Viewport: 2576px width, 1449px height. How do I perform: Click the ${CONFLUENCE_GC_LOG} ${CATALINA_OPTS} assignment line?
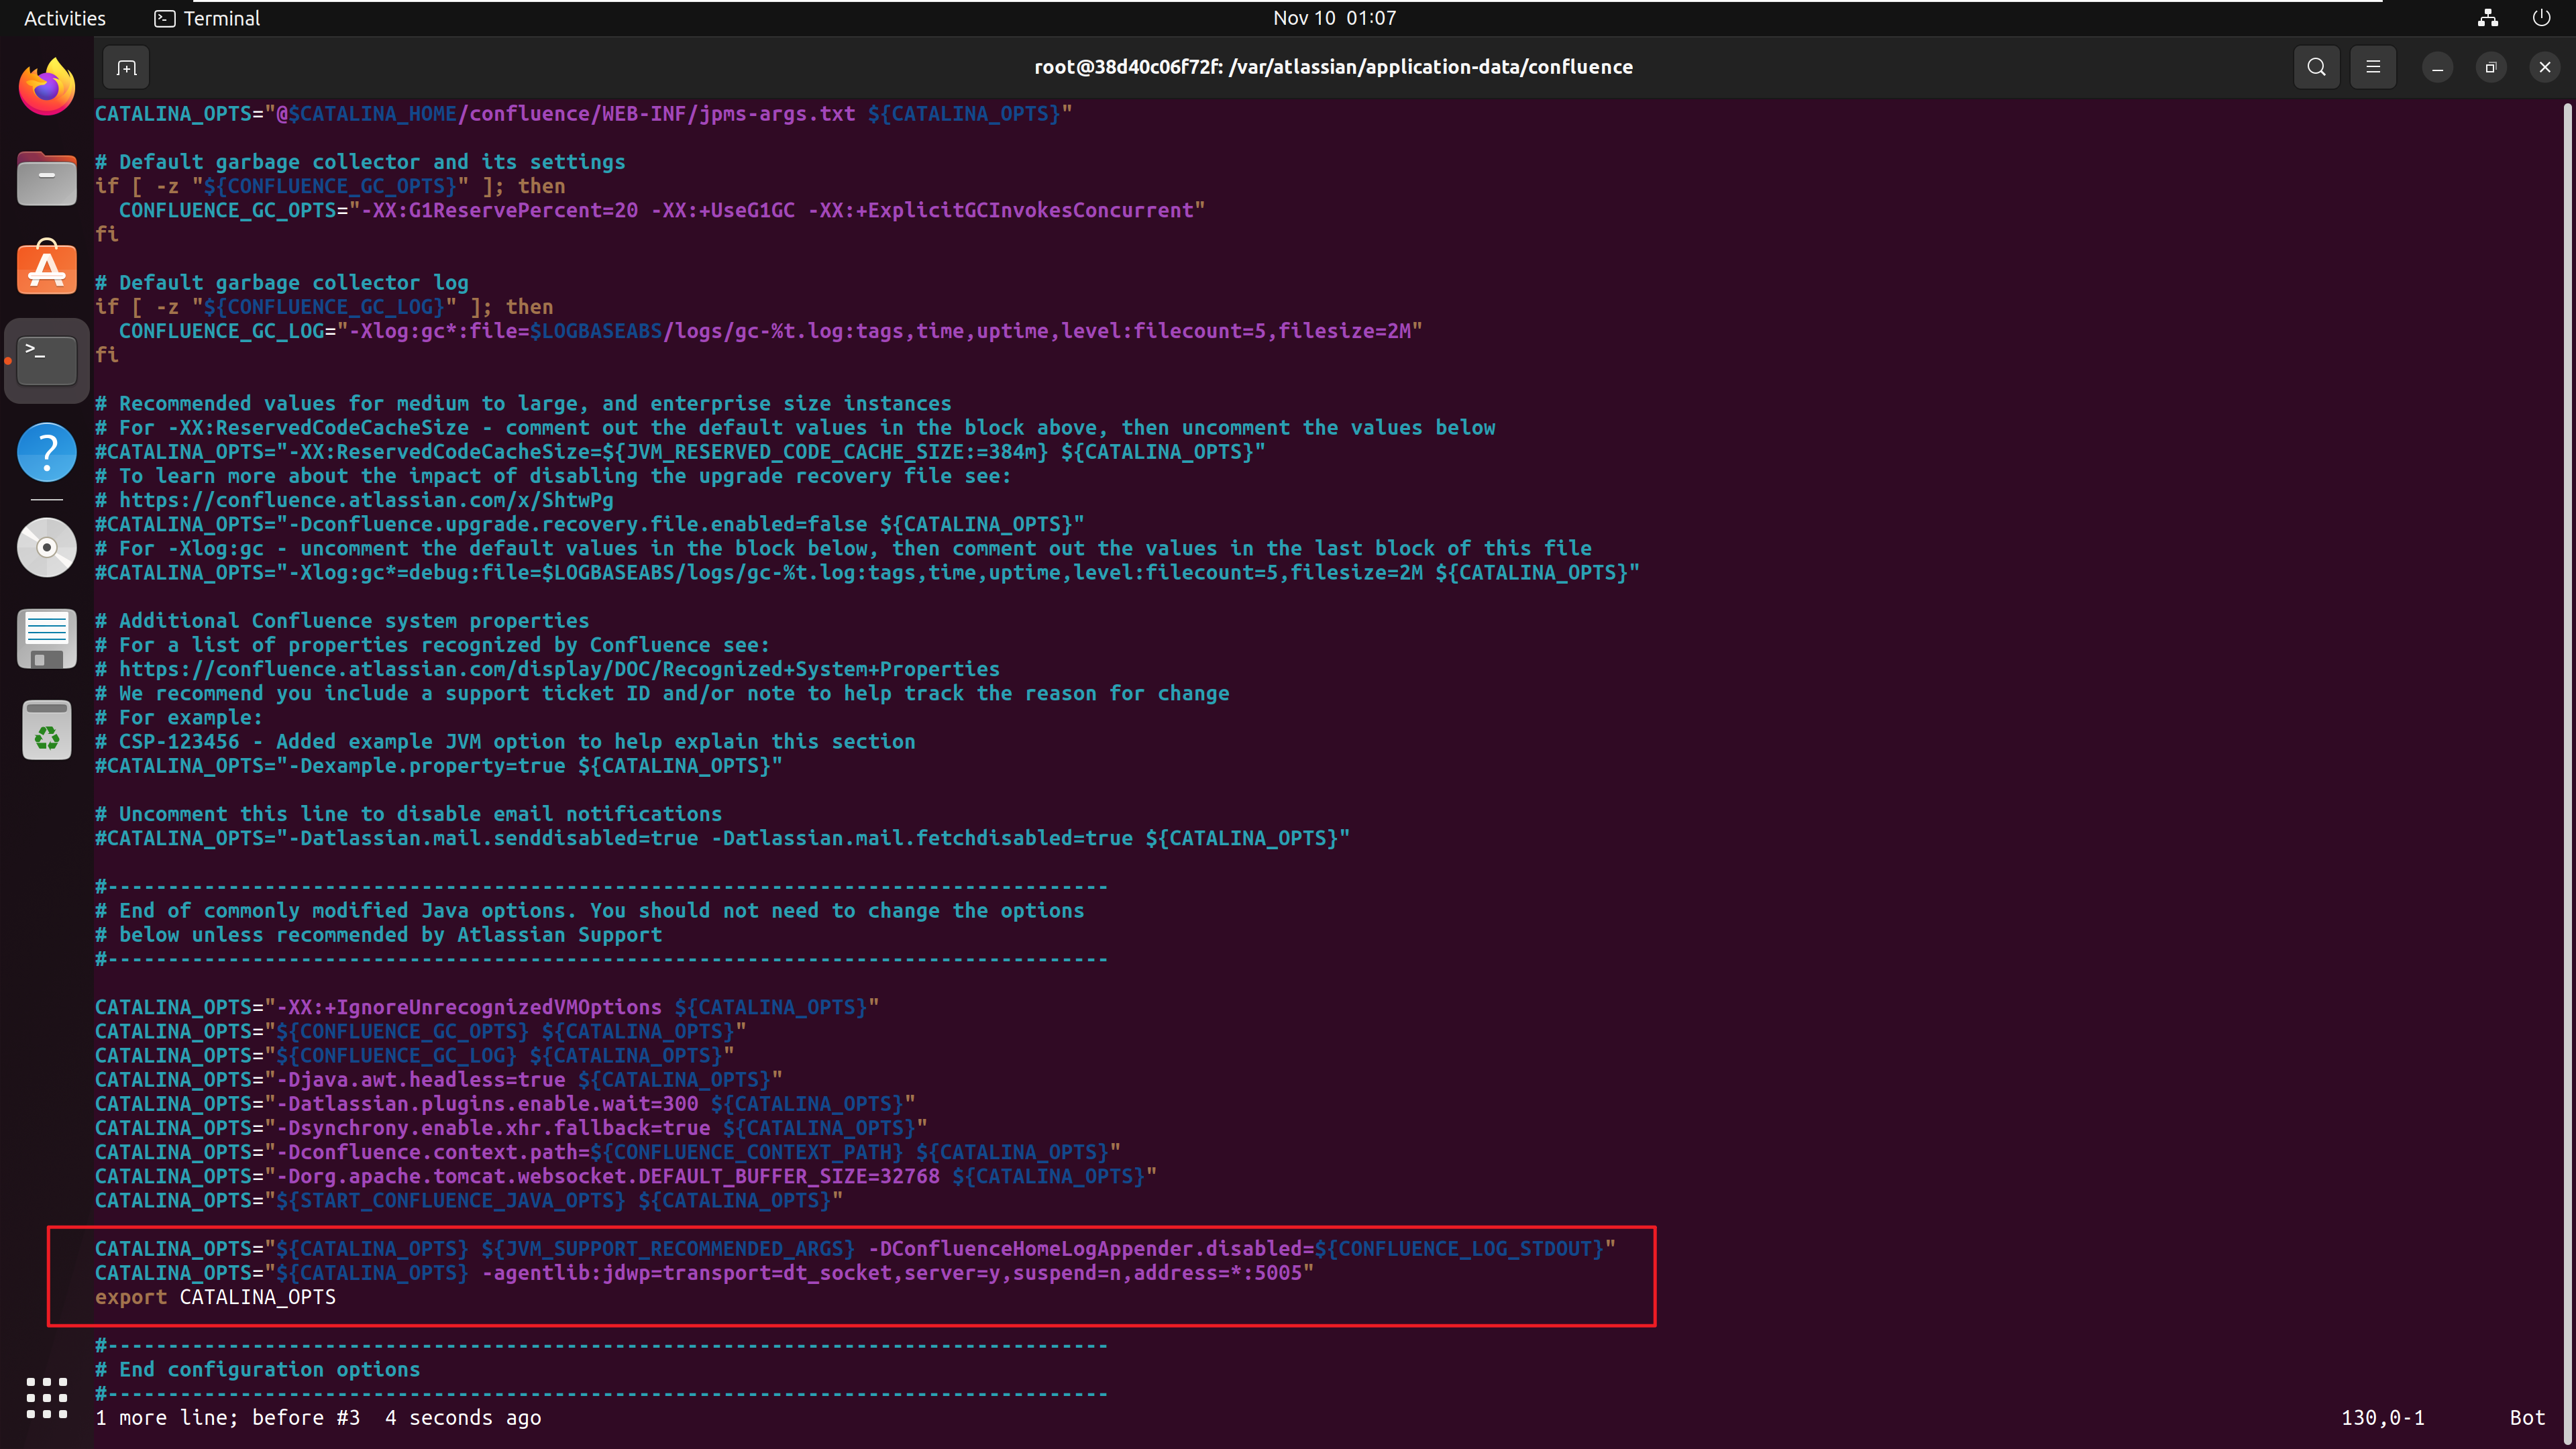tap(414, 1055)
